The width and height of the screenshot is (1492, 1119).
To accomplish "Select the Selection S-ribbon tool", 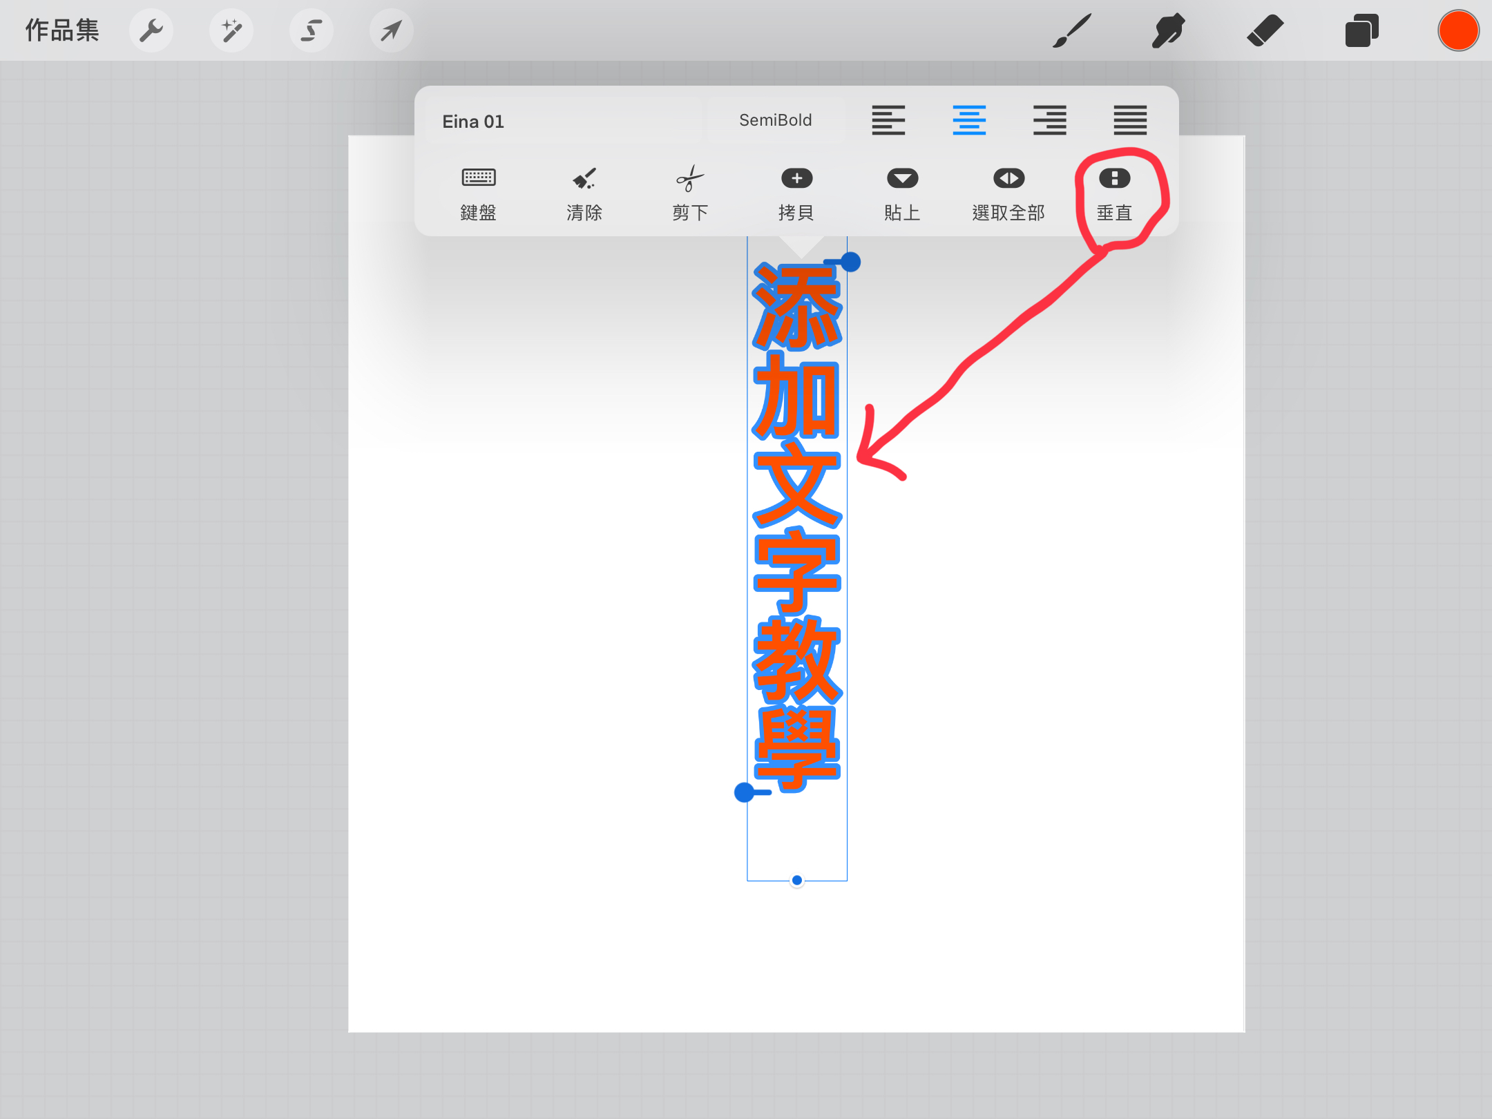I will pyautogui.click(x=312, y=31).
